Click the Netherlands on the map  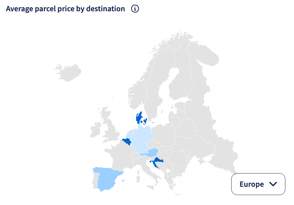pos(129,135)
